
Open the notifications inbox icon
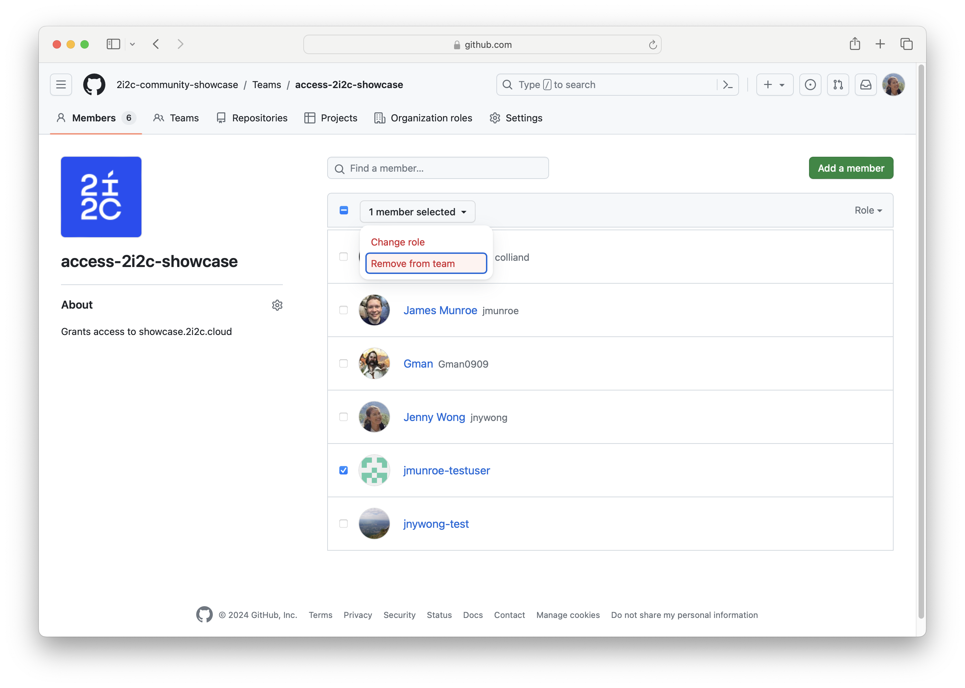[866, 85]
